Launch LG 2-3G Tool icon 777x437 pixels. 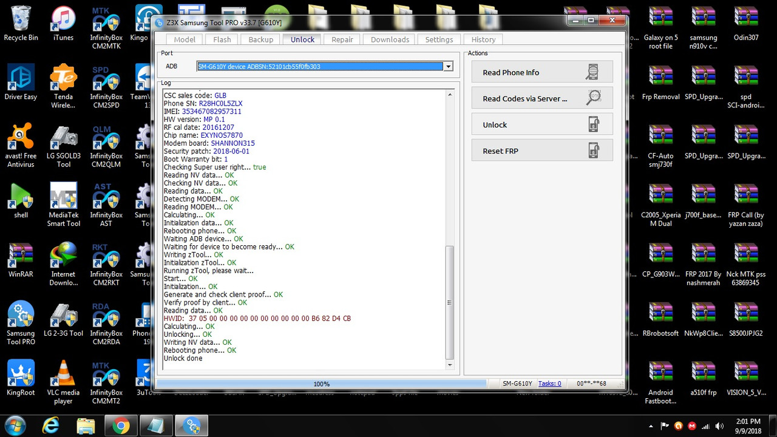coord(63,320)
